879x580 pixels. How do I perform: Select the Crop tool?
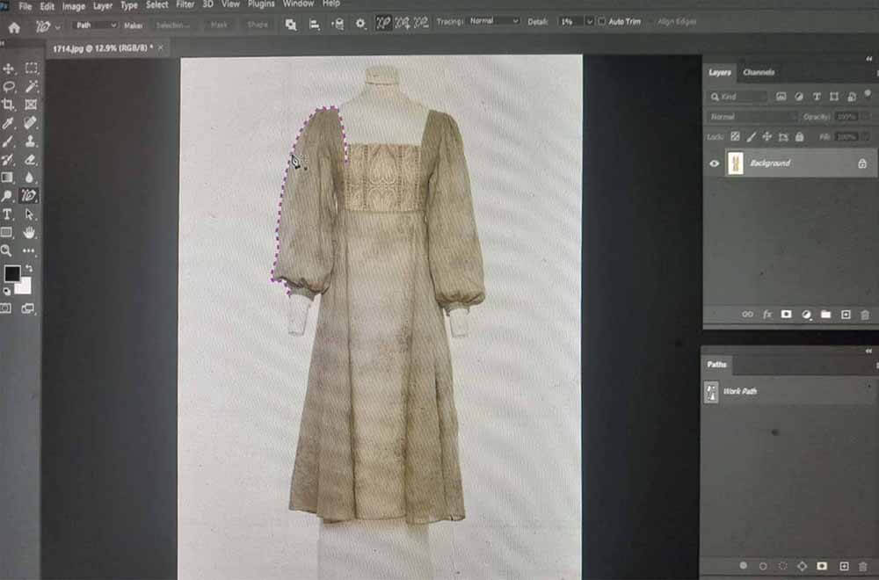tap(9, 105)
